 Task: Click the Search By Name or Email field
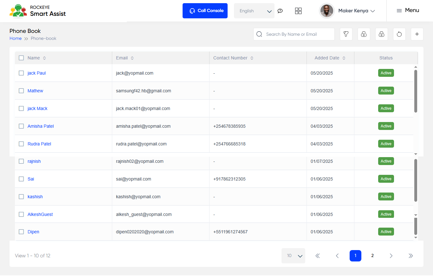294,34
